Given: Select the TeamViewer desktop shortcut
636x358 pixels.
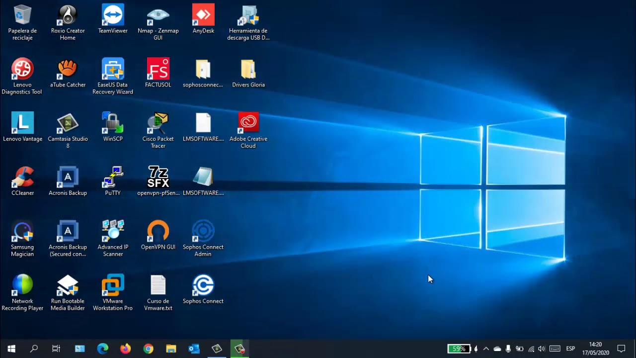Looking at the screenshot, I should 113,19.
